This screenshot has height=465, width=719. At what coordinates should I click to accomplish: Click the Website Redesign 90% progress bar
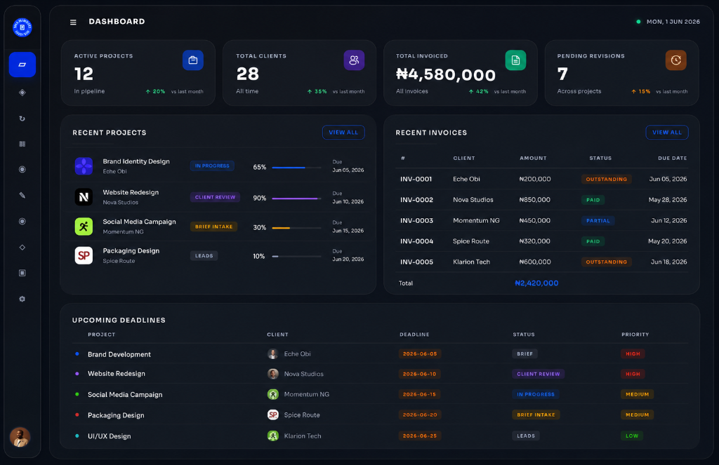[296, 198]
